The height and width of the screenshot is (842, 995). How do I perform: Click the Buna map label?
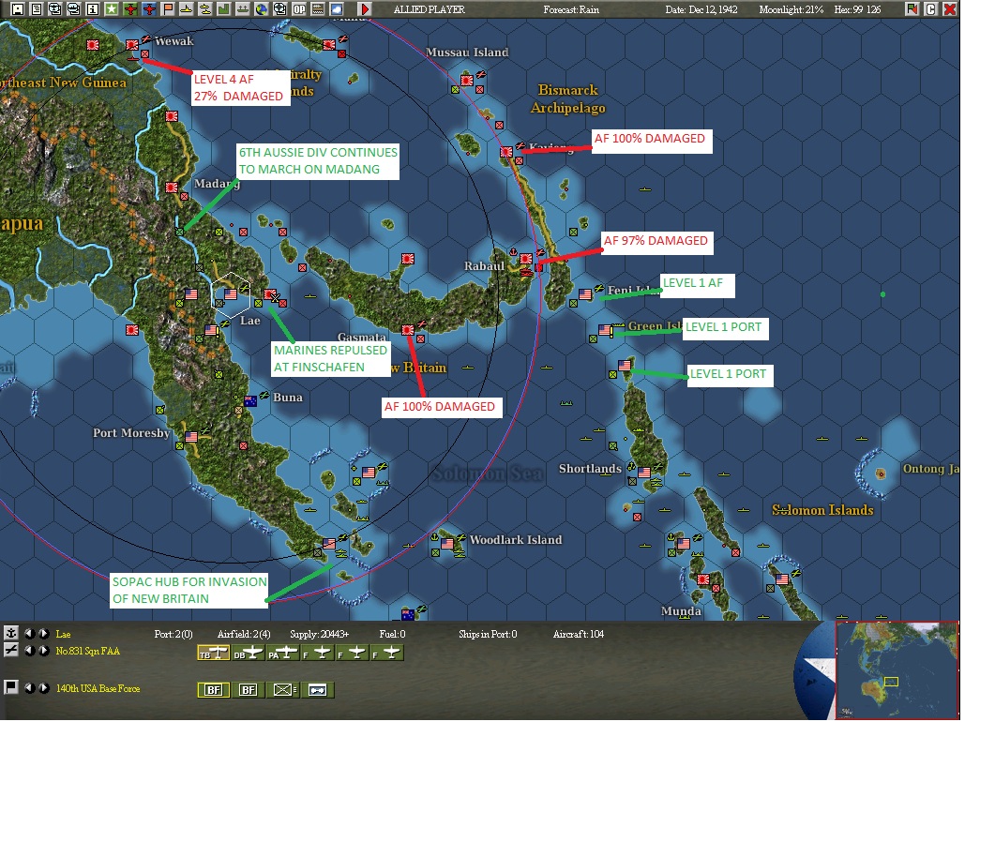tap(288, 398)
